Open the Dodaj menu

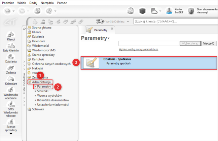(33, 3)
